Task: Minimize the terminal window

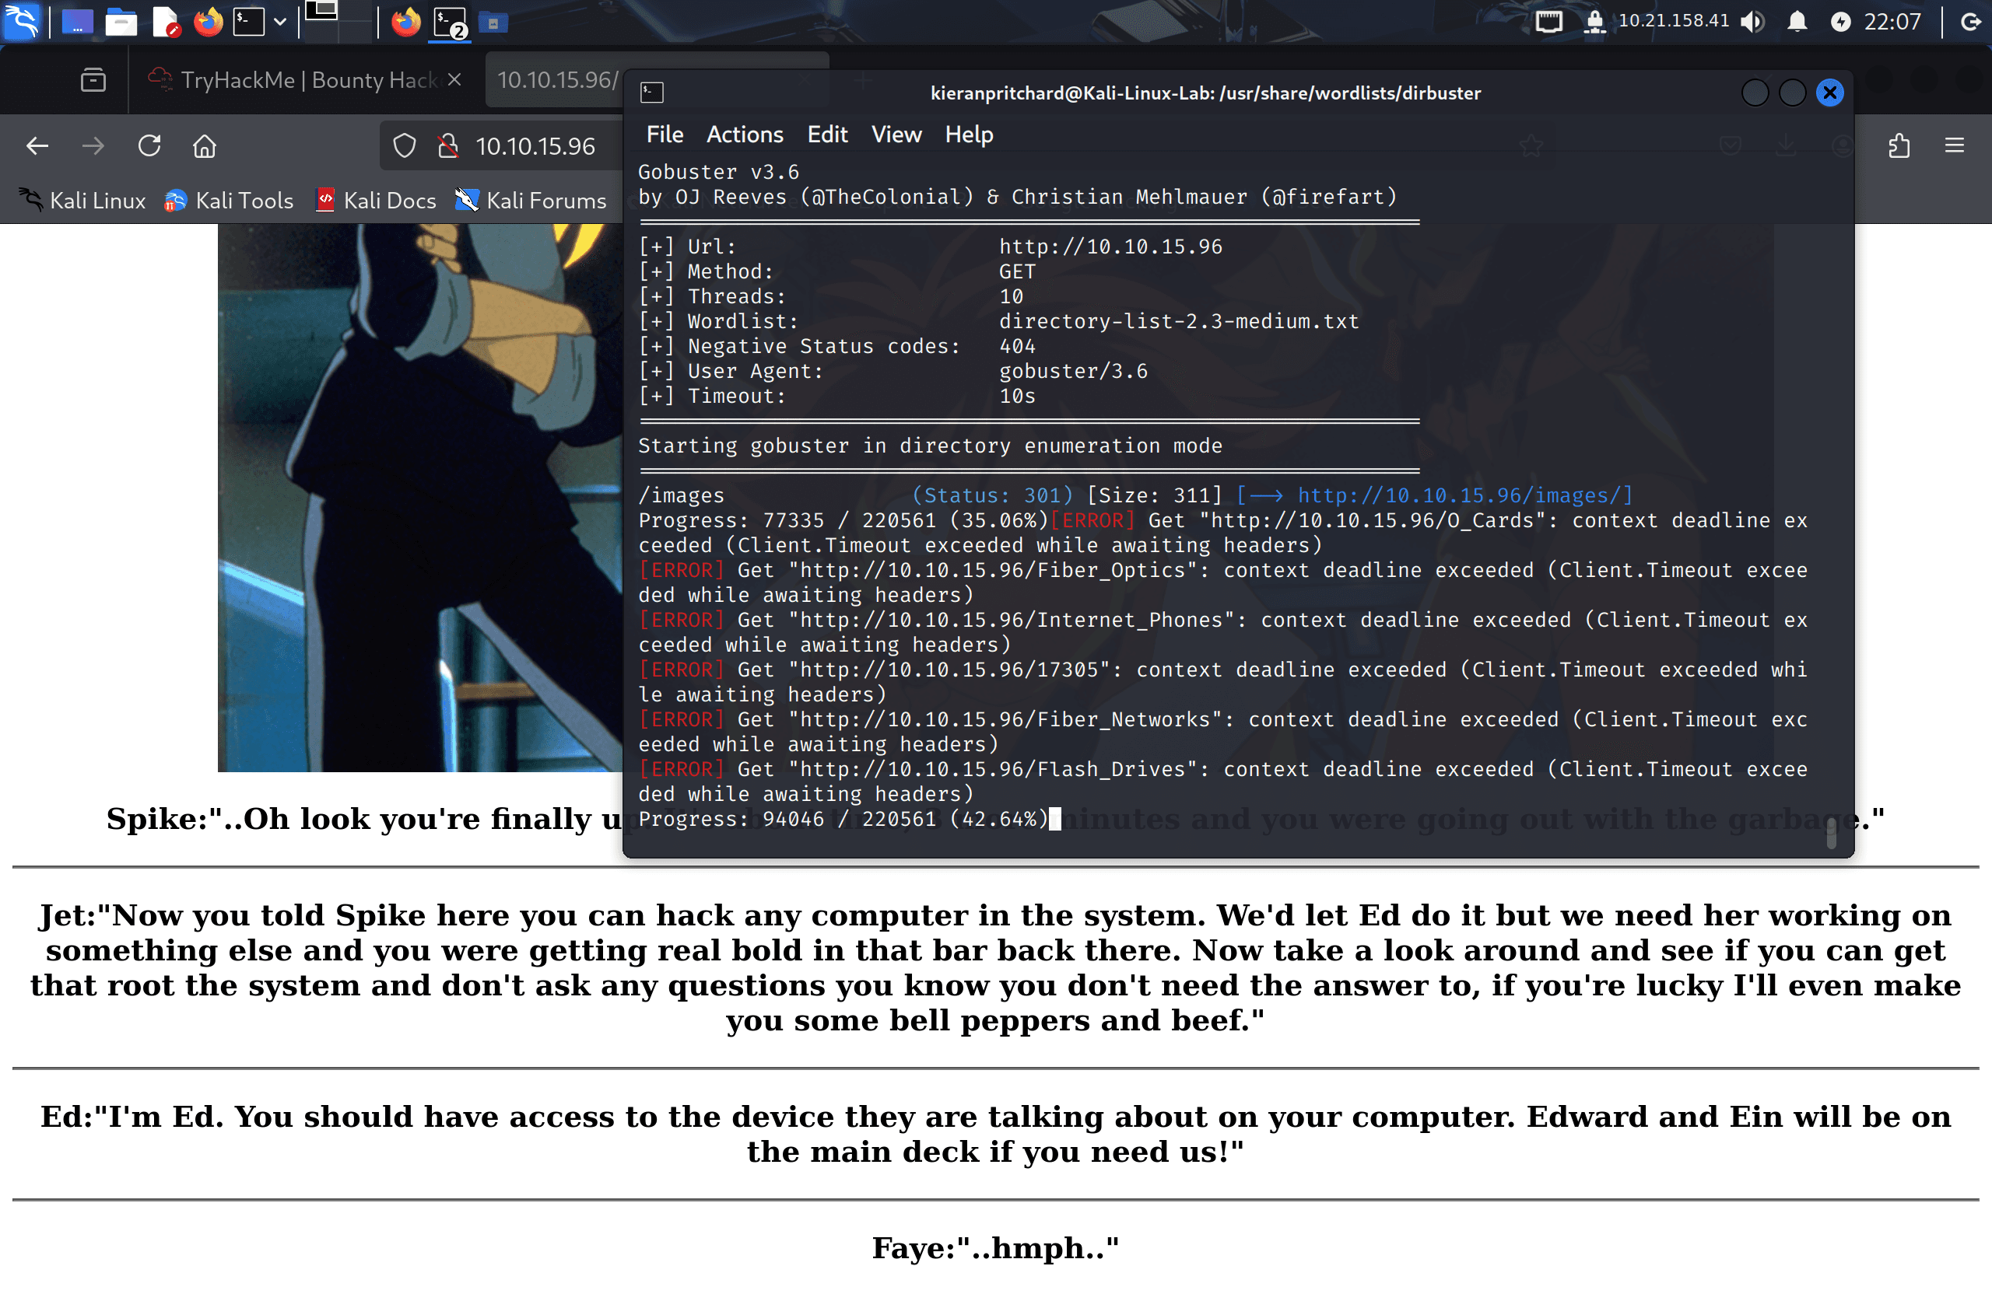Action: pos(1755,93)
